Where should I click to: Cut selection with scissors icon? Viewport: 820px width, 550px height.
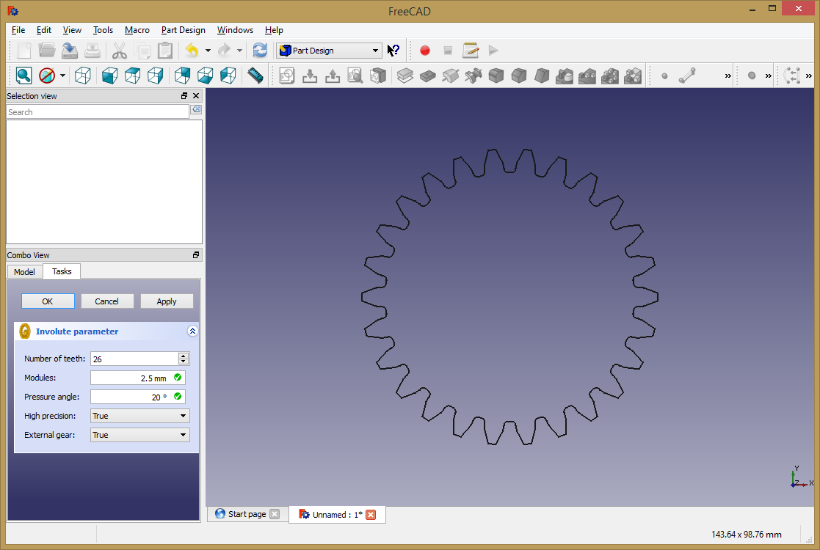point(120,51)
